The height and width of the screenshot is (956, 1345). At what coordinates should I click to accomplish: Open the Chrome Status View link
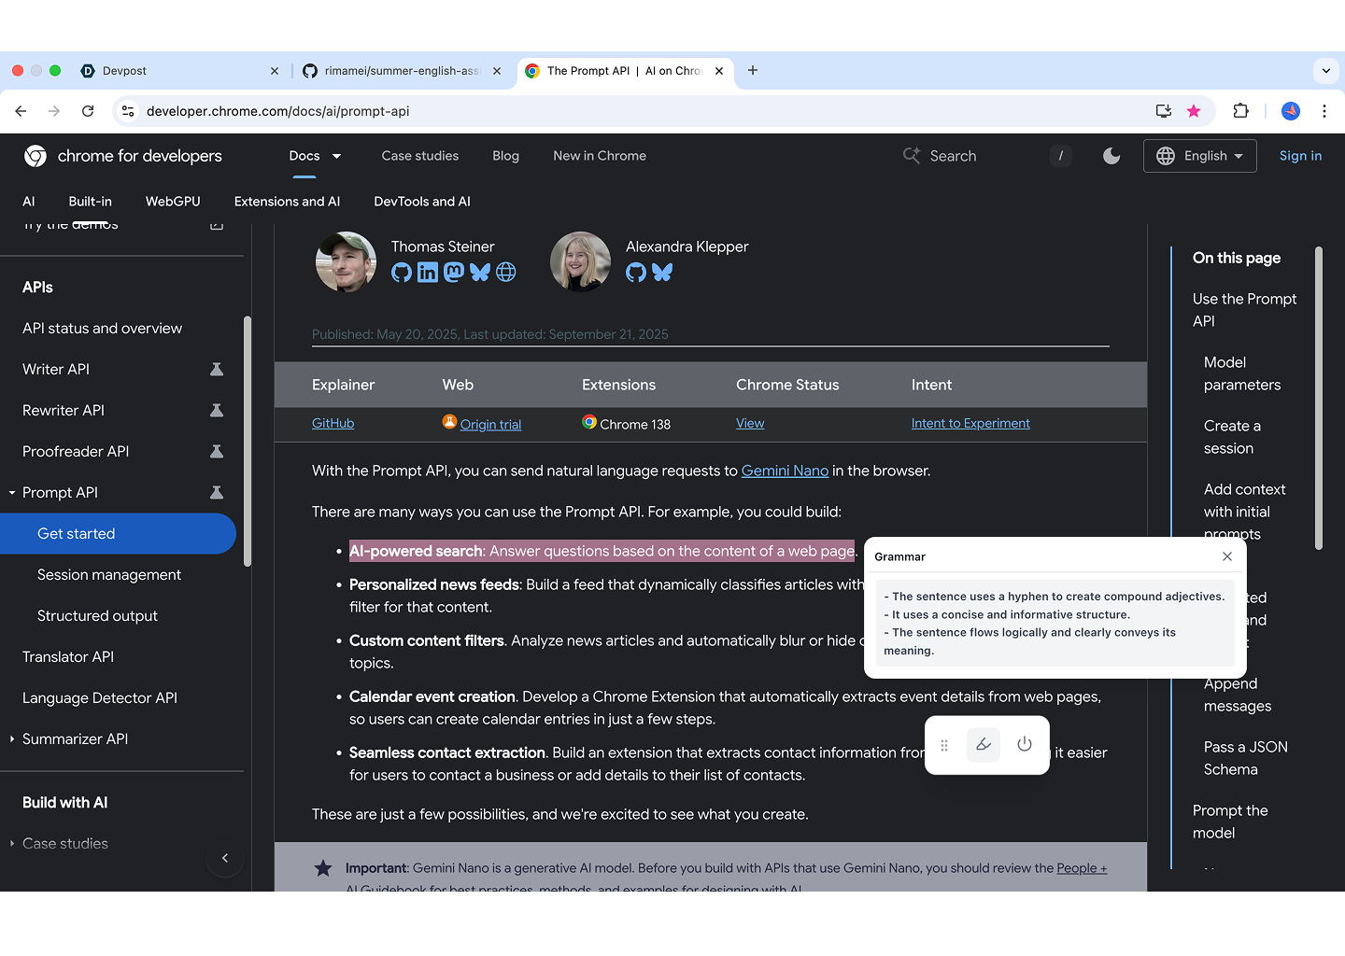click(x=750, y=423)
